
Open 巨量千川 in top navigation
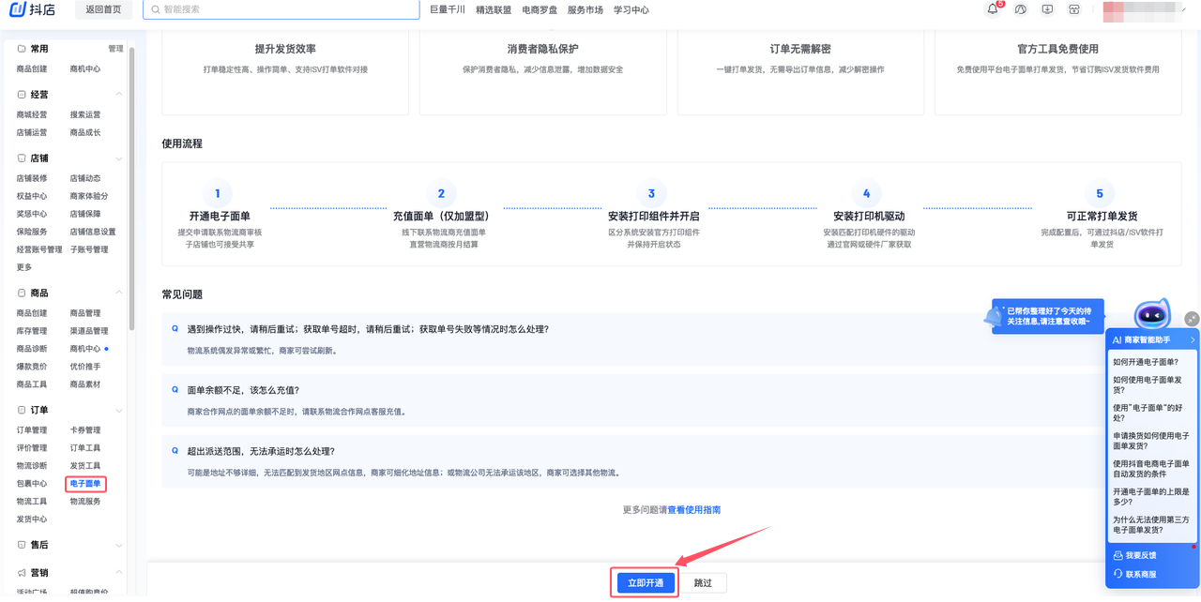click(x=448, y=9)
